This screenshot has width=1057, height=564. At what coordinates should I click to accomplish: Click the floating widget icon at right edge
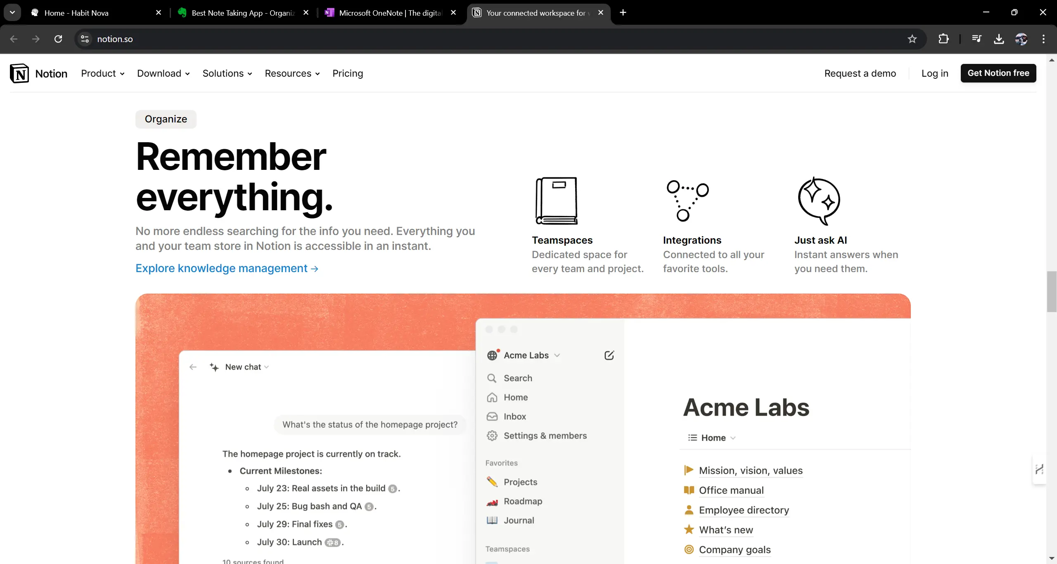[x=1039, y=469]
